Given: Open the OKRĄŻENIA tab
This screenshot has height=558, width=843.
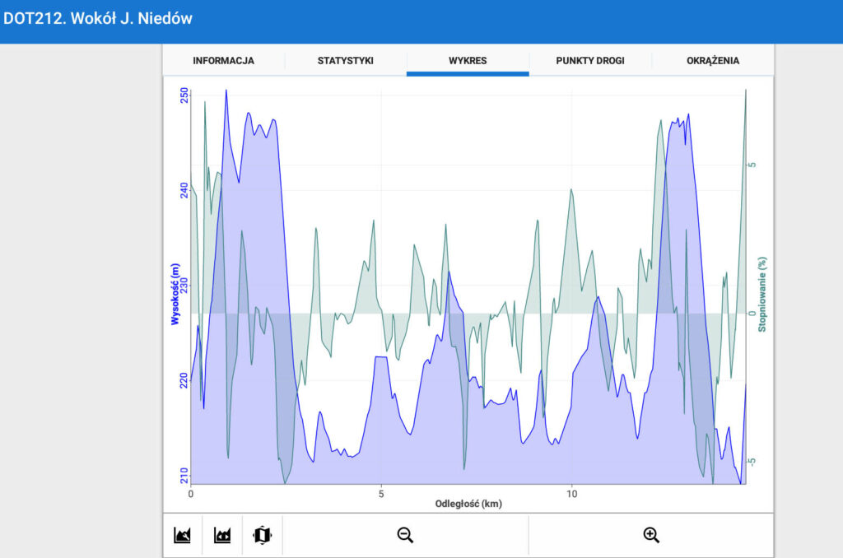Looking at the screenshot, I should (x=713, y=61).
